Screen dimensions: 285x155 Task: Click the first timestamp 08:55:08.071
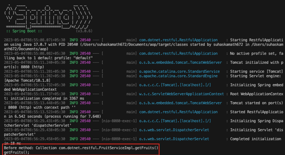tap(35, 40)
